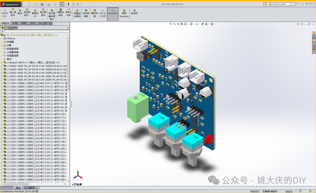Expand the C303~C0805 dFEY<10> node
316x193 pixels.
[x=2, y=114]
